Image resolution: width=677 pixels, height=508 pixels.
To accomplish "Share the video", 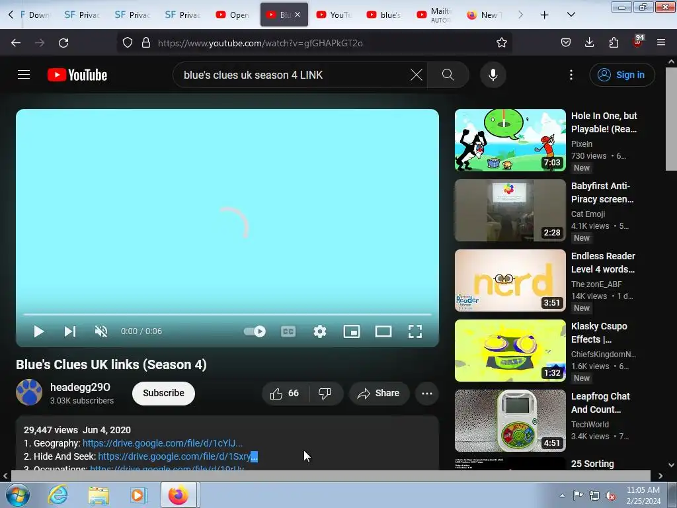I will point(379,393).
